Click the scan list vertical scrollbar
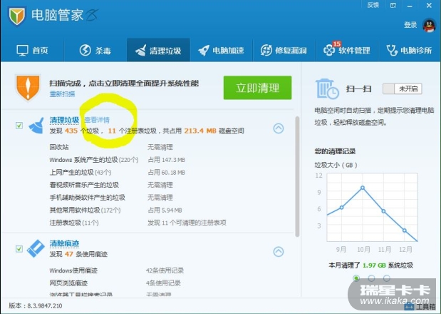441x314 pixels. pyautogui.click(x=297, y=177)
